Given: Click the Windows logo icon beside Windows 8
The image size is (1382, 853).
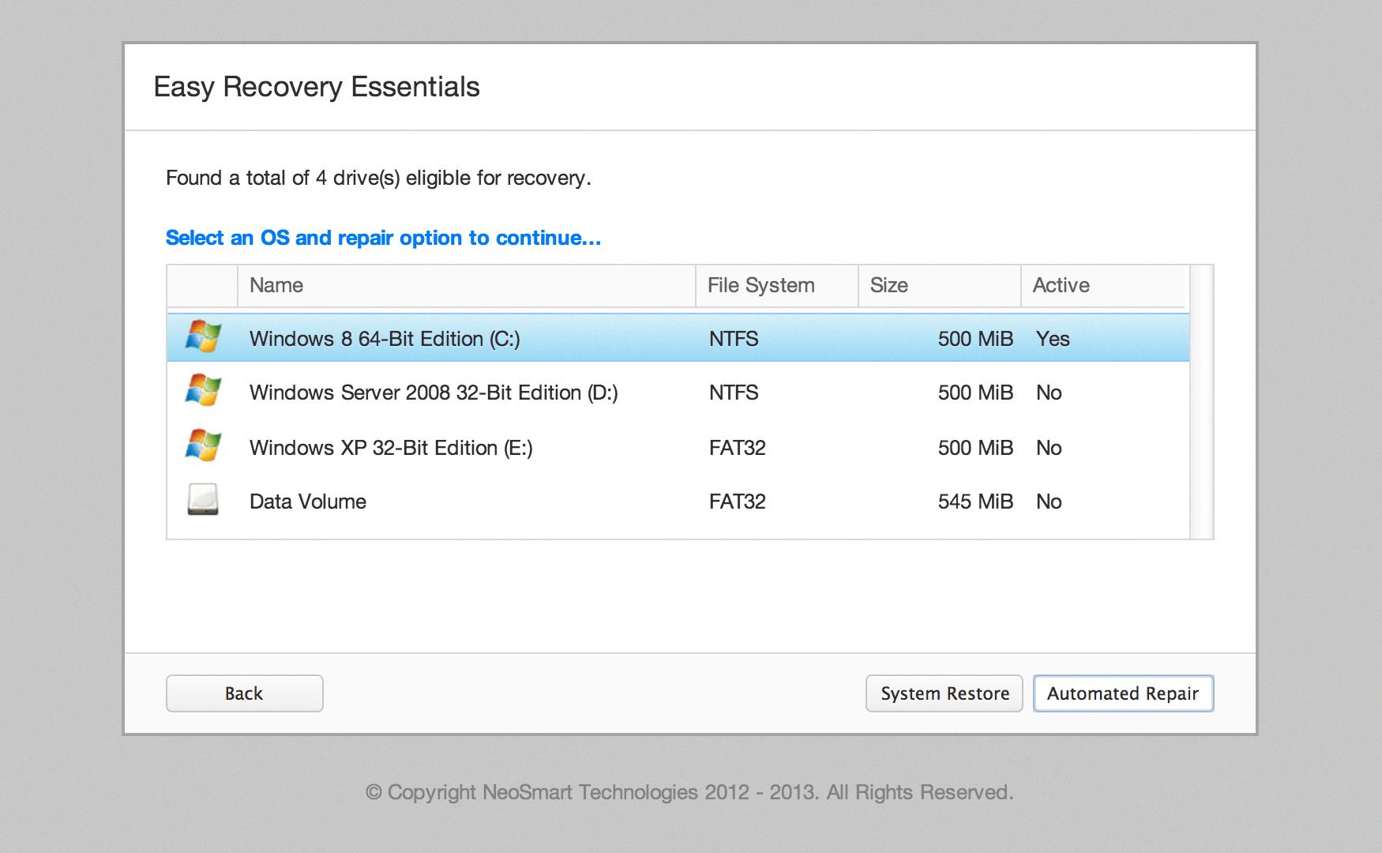Looking at the screenshot, I should coord(203,338).
